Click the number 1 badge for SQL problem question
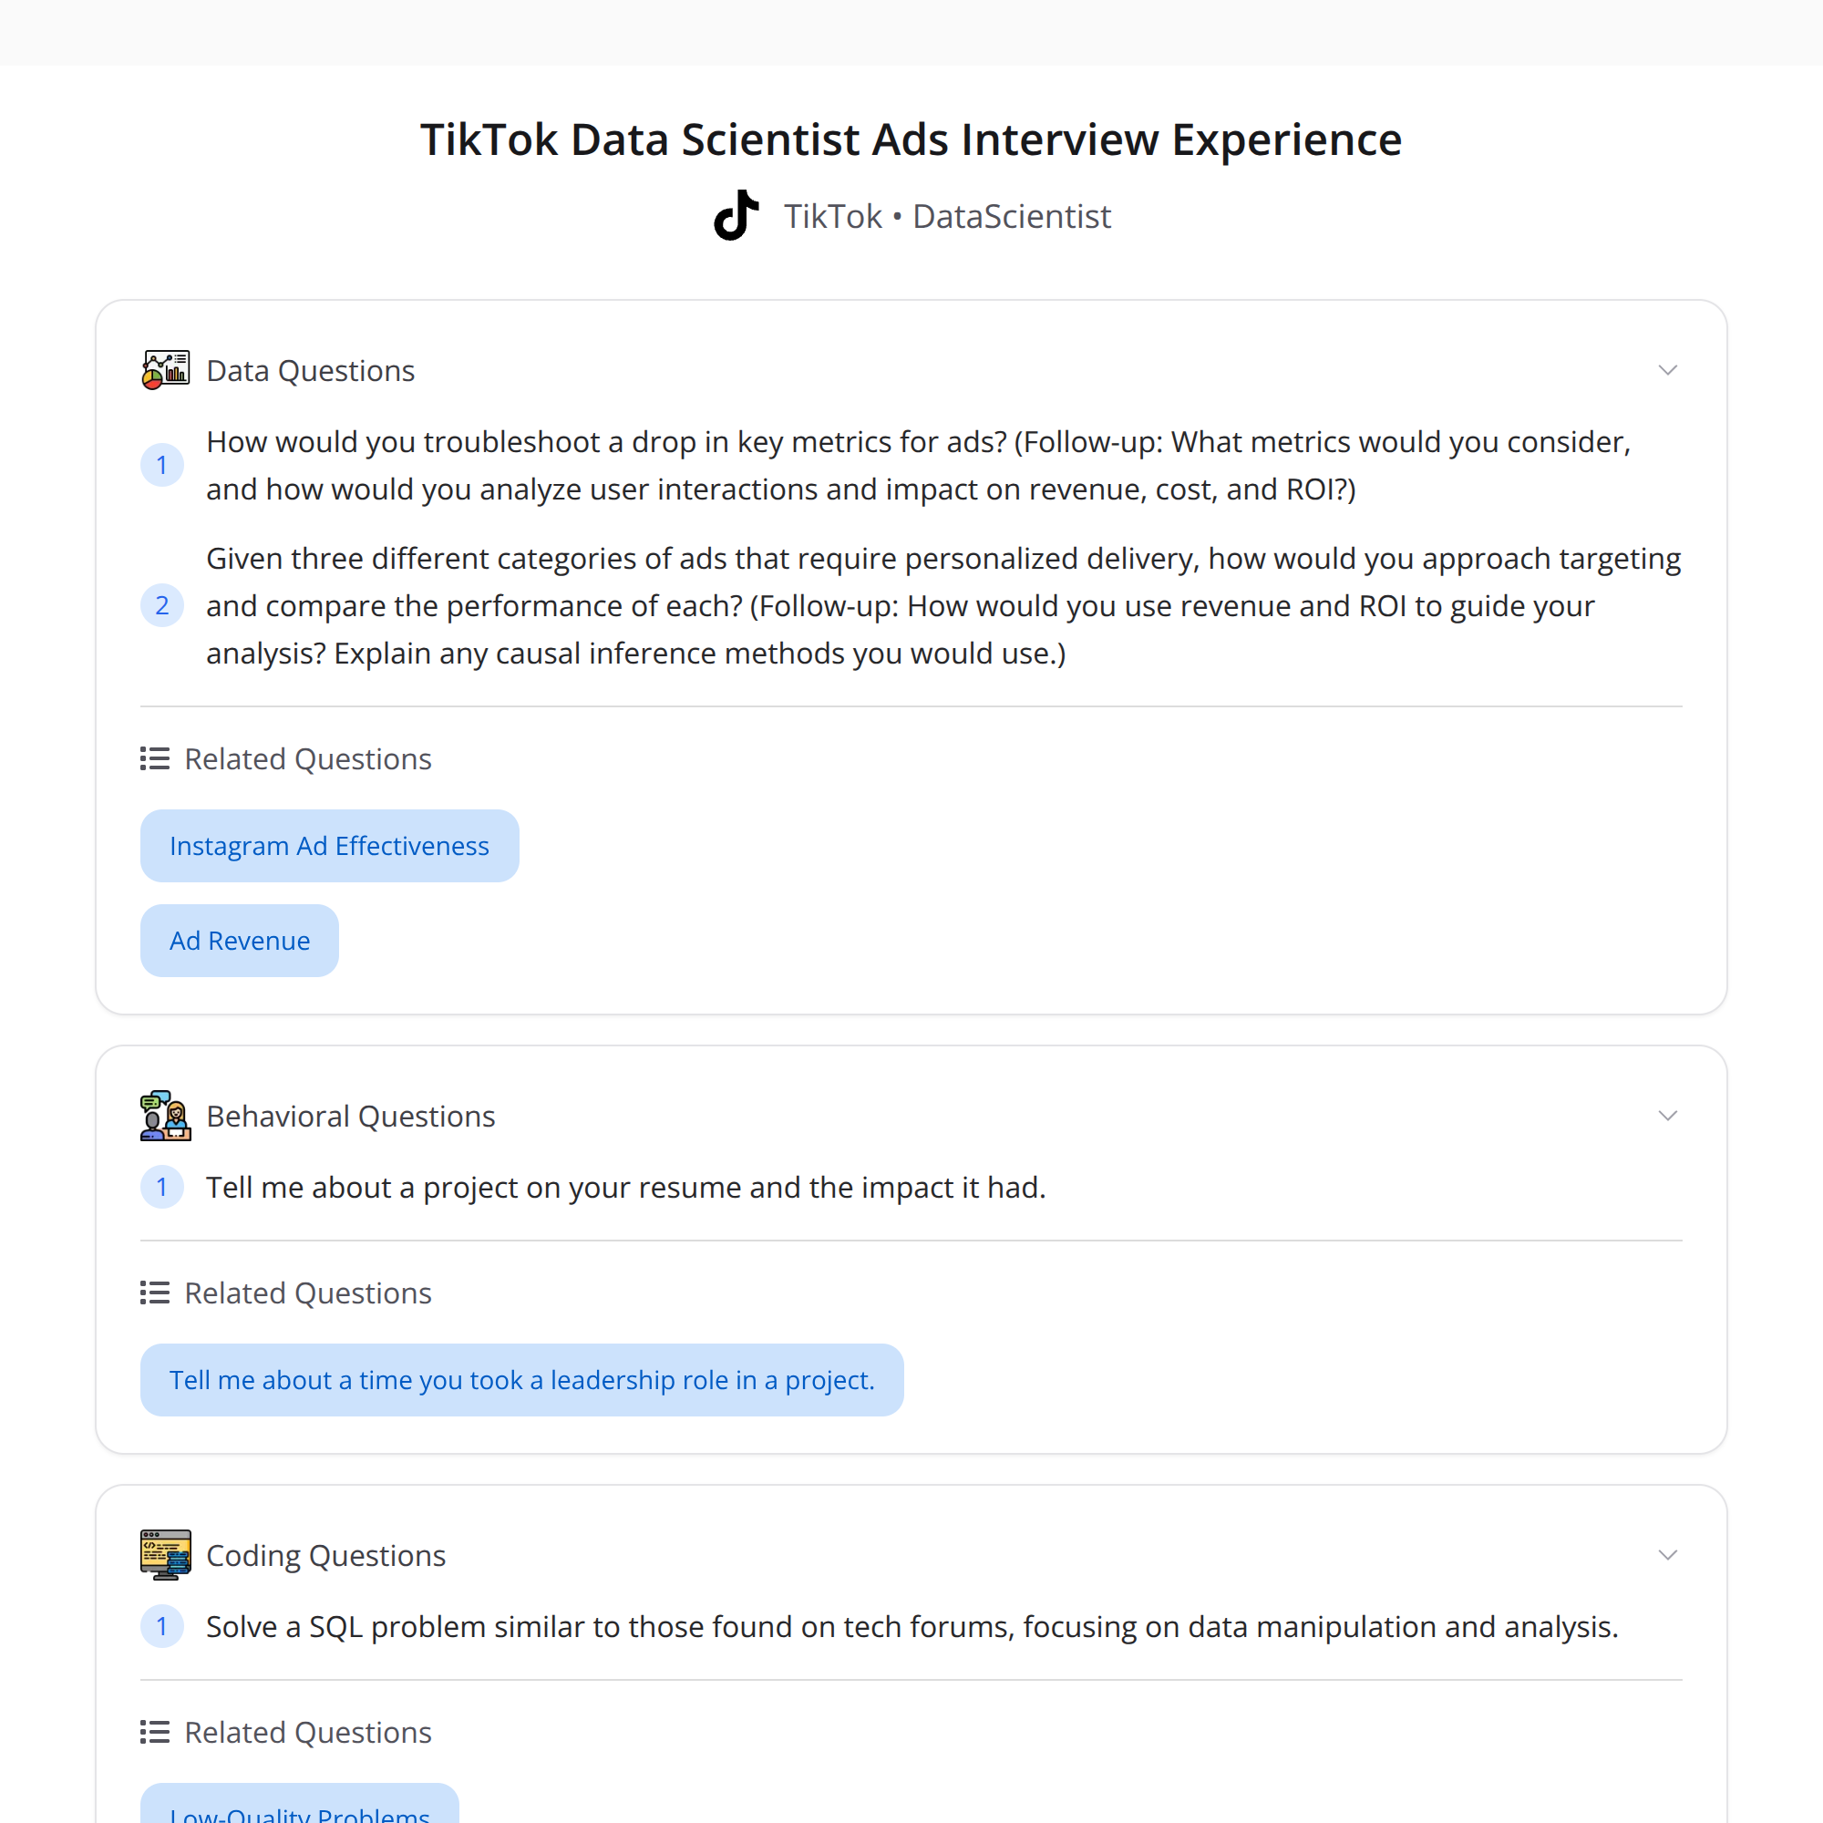 (162, 1627)
